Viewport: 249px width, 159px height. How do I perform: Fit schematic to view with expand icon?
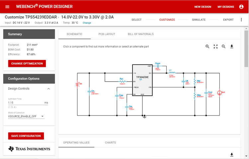pyautogui.click(x=215, y=46)
